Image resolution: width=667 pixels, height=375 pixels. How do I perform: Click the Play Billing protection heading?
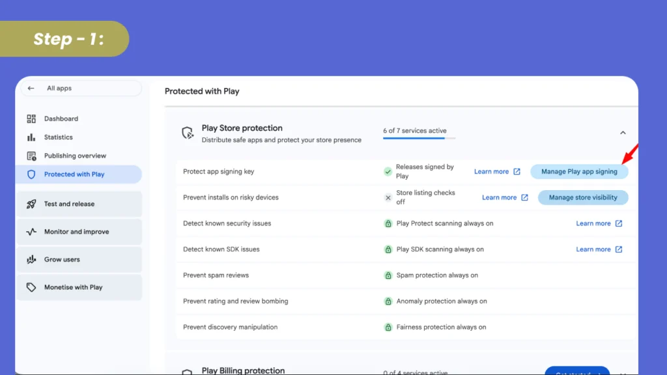[x=243, y=370]
